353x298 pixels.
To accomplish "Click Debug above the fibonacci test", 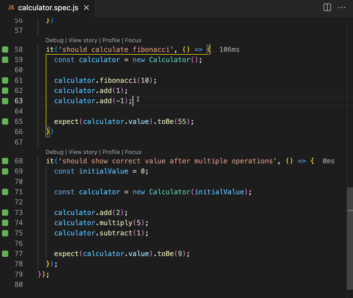I will pyautogui.click(x=55, y=40).
